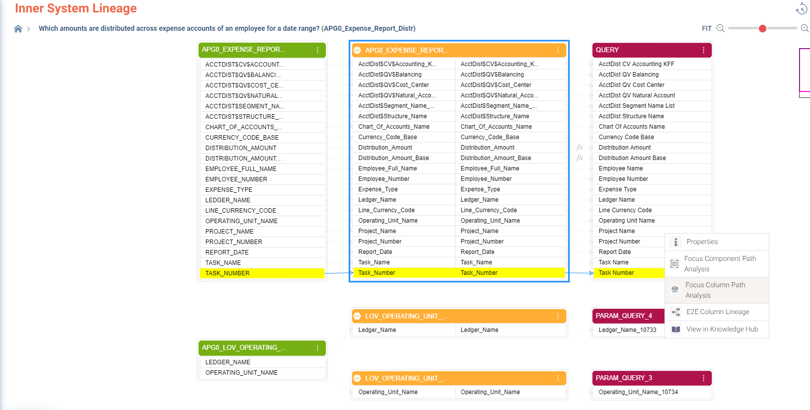Viewport: 810px width, 410px height.
Task: Open the green APG0_LOV_OPERATING node options menu
Action: click(317, 348)
